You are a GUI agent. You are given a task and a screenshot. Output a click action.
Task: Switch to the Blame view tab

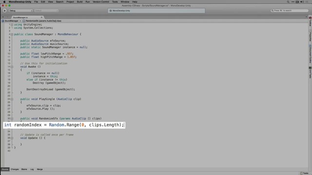(x=24, y=169)
